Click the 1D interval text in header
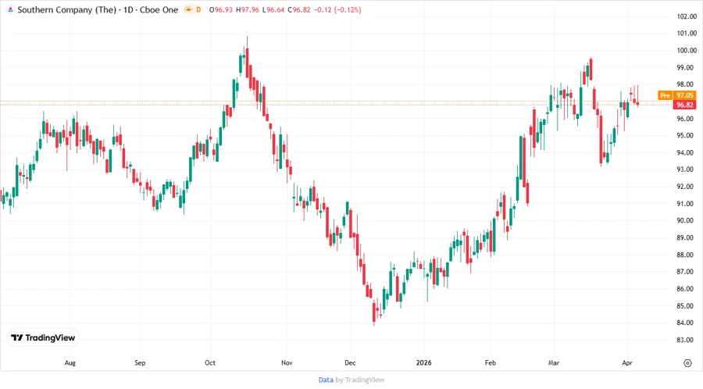703x389 pixels. [129, 9]
